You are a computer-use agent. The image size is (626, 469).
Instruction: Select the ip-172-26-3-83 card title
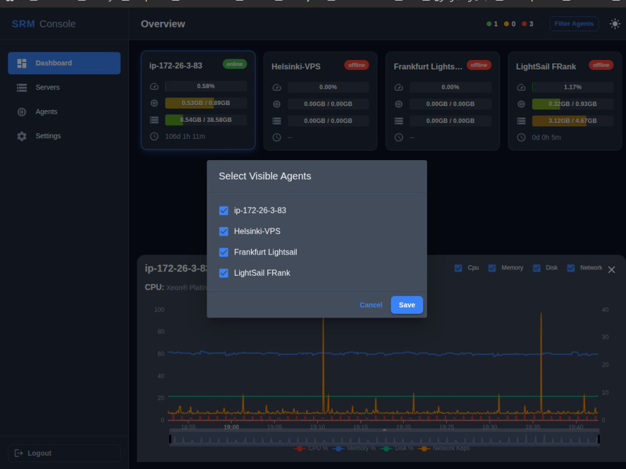176,66
